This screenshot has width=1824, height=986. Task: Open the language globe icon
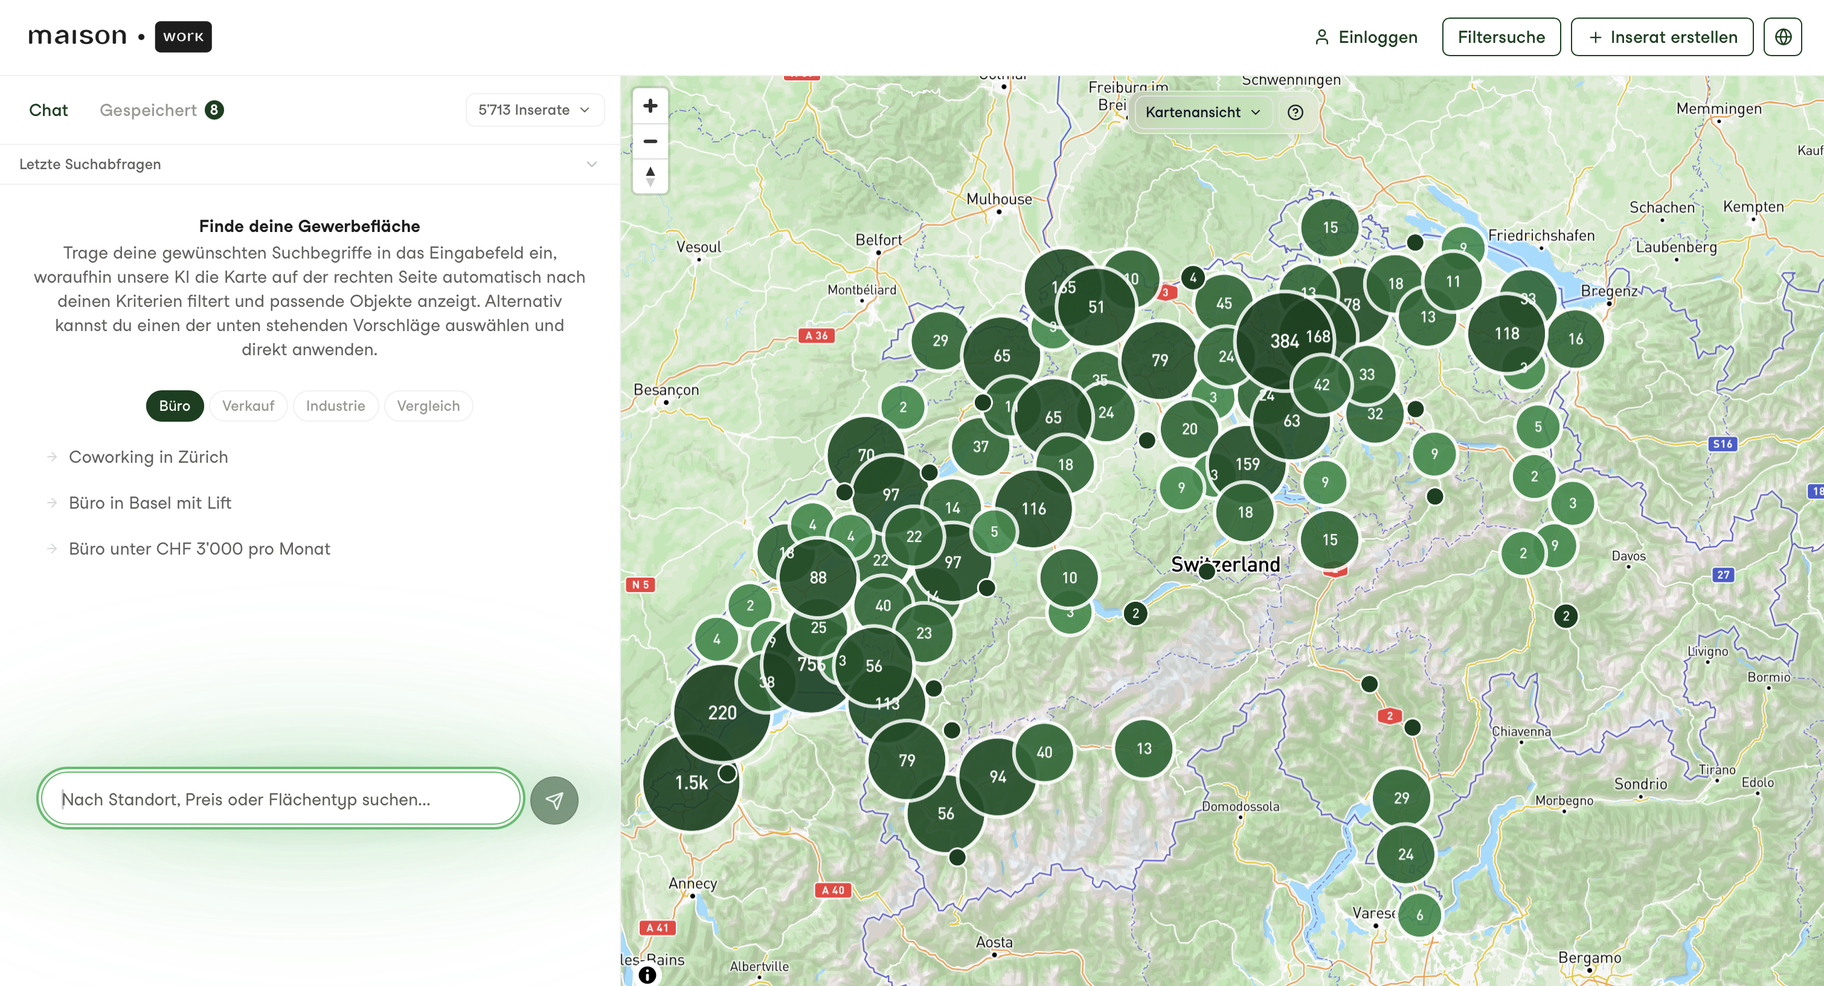coord(1782,37)
